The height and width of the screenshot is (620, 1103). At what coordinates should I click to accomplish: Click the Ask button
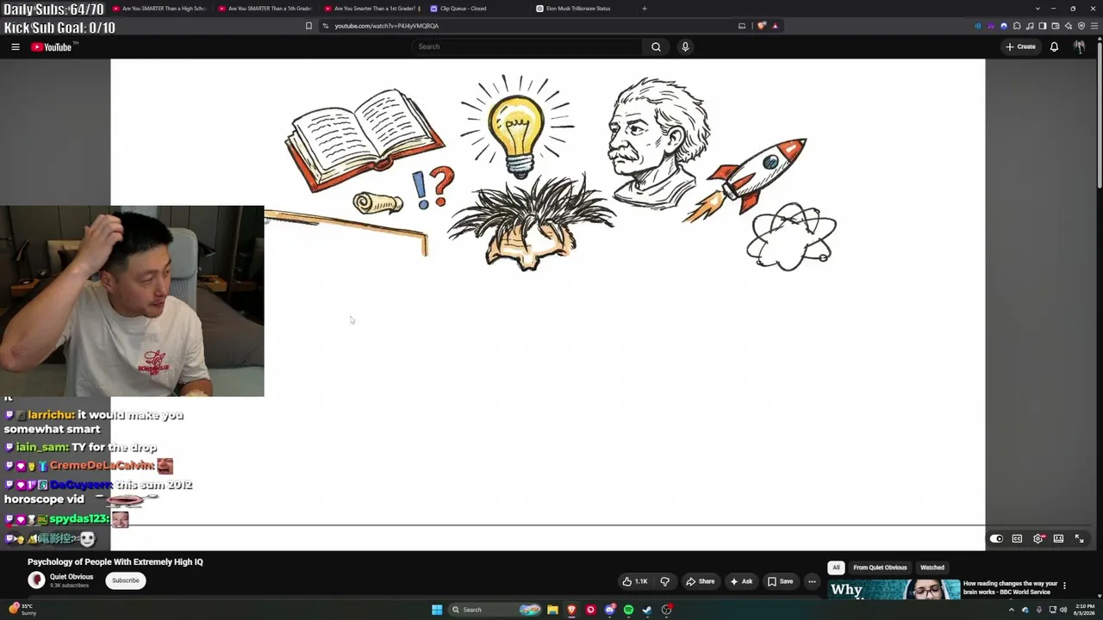tap(741, 581)
